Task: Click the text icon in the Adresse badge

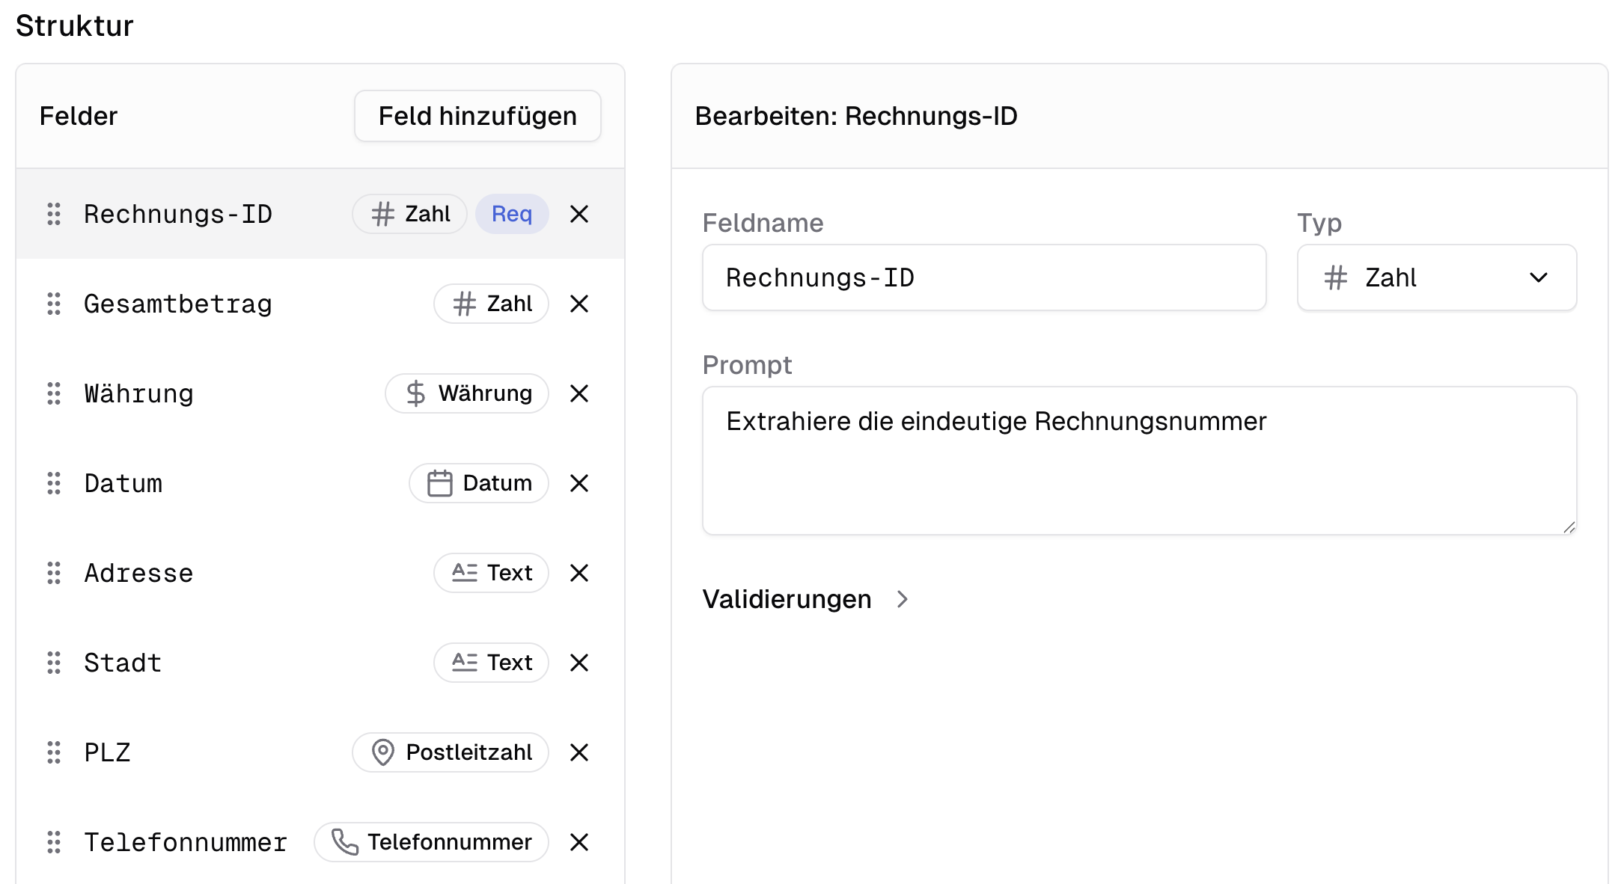Action: (x=464, y=573)
